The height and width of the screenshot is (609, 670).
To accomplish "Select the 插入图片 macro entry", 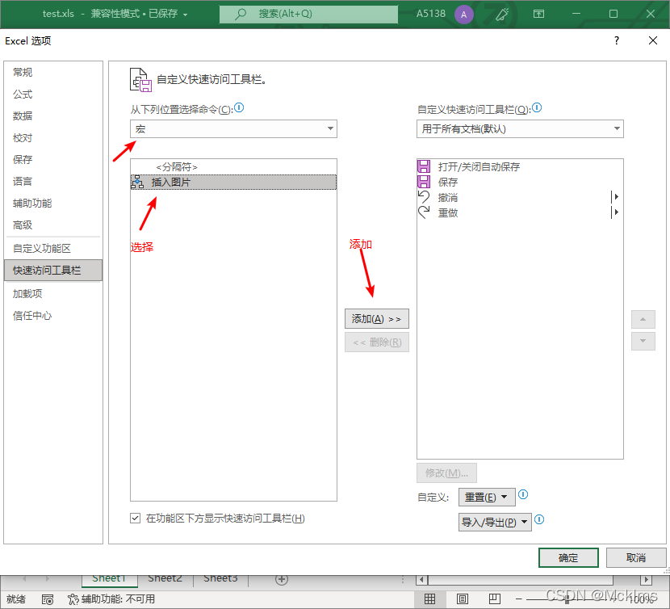I will pyautogui.click(x=233, y=183).
